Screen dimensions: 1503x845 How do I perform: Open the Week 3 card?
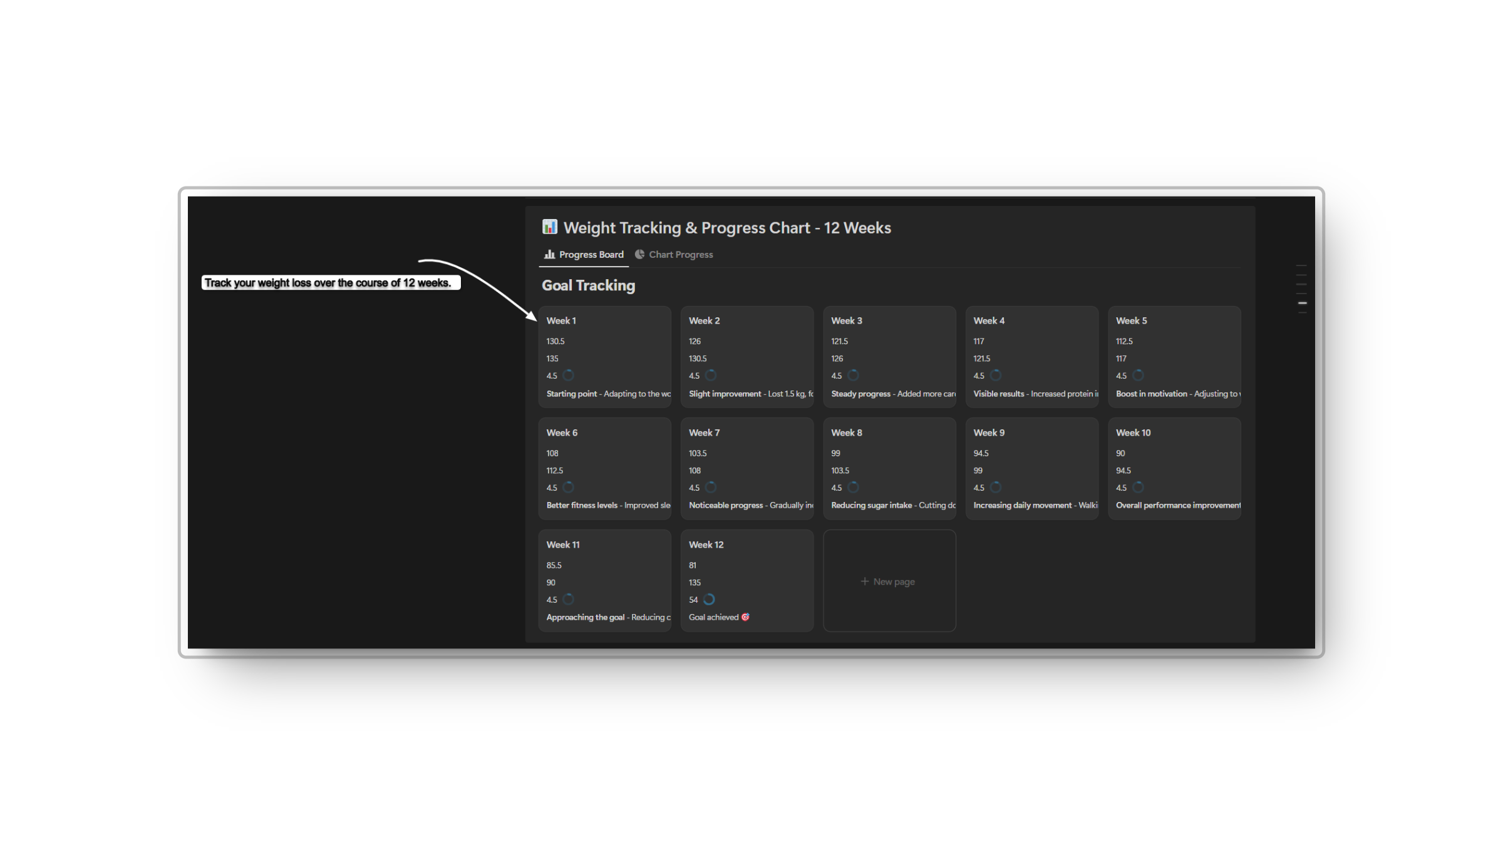tap(889, 357)
